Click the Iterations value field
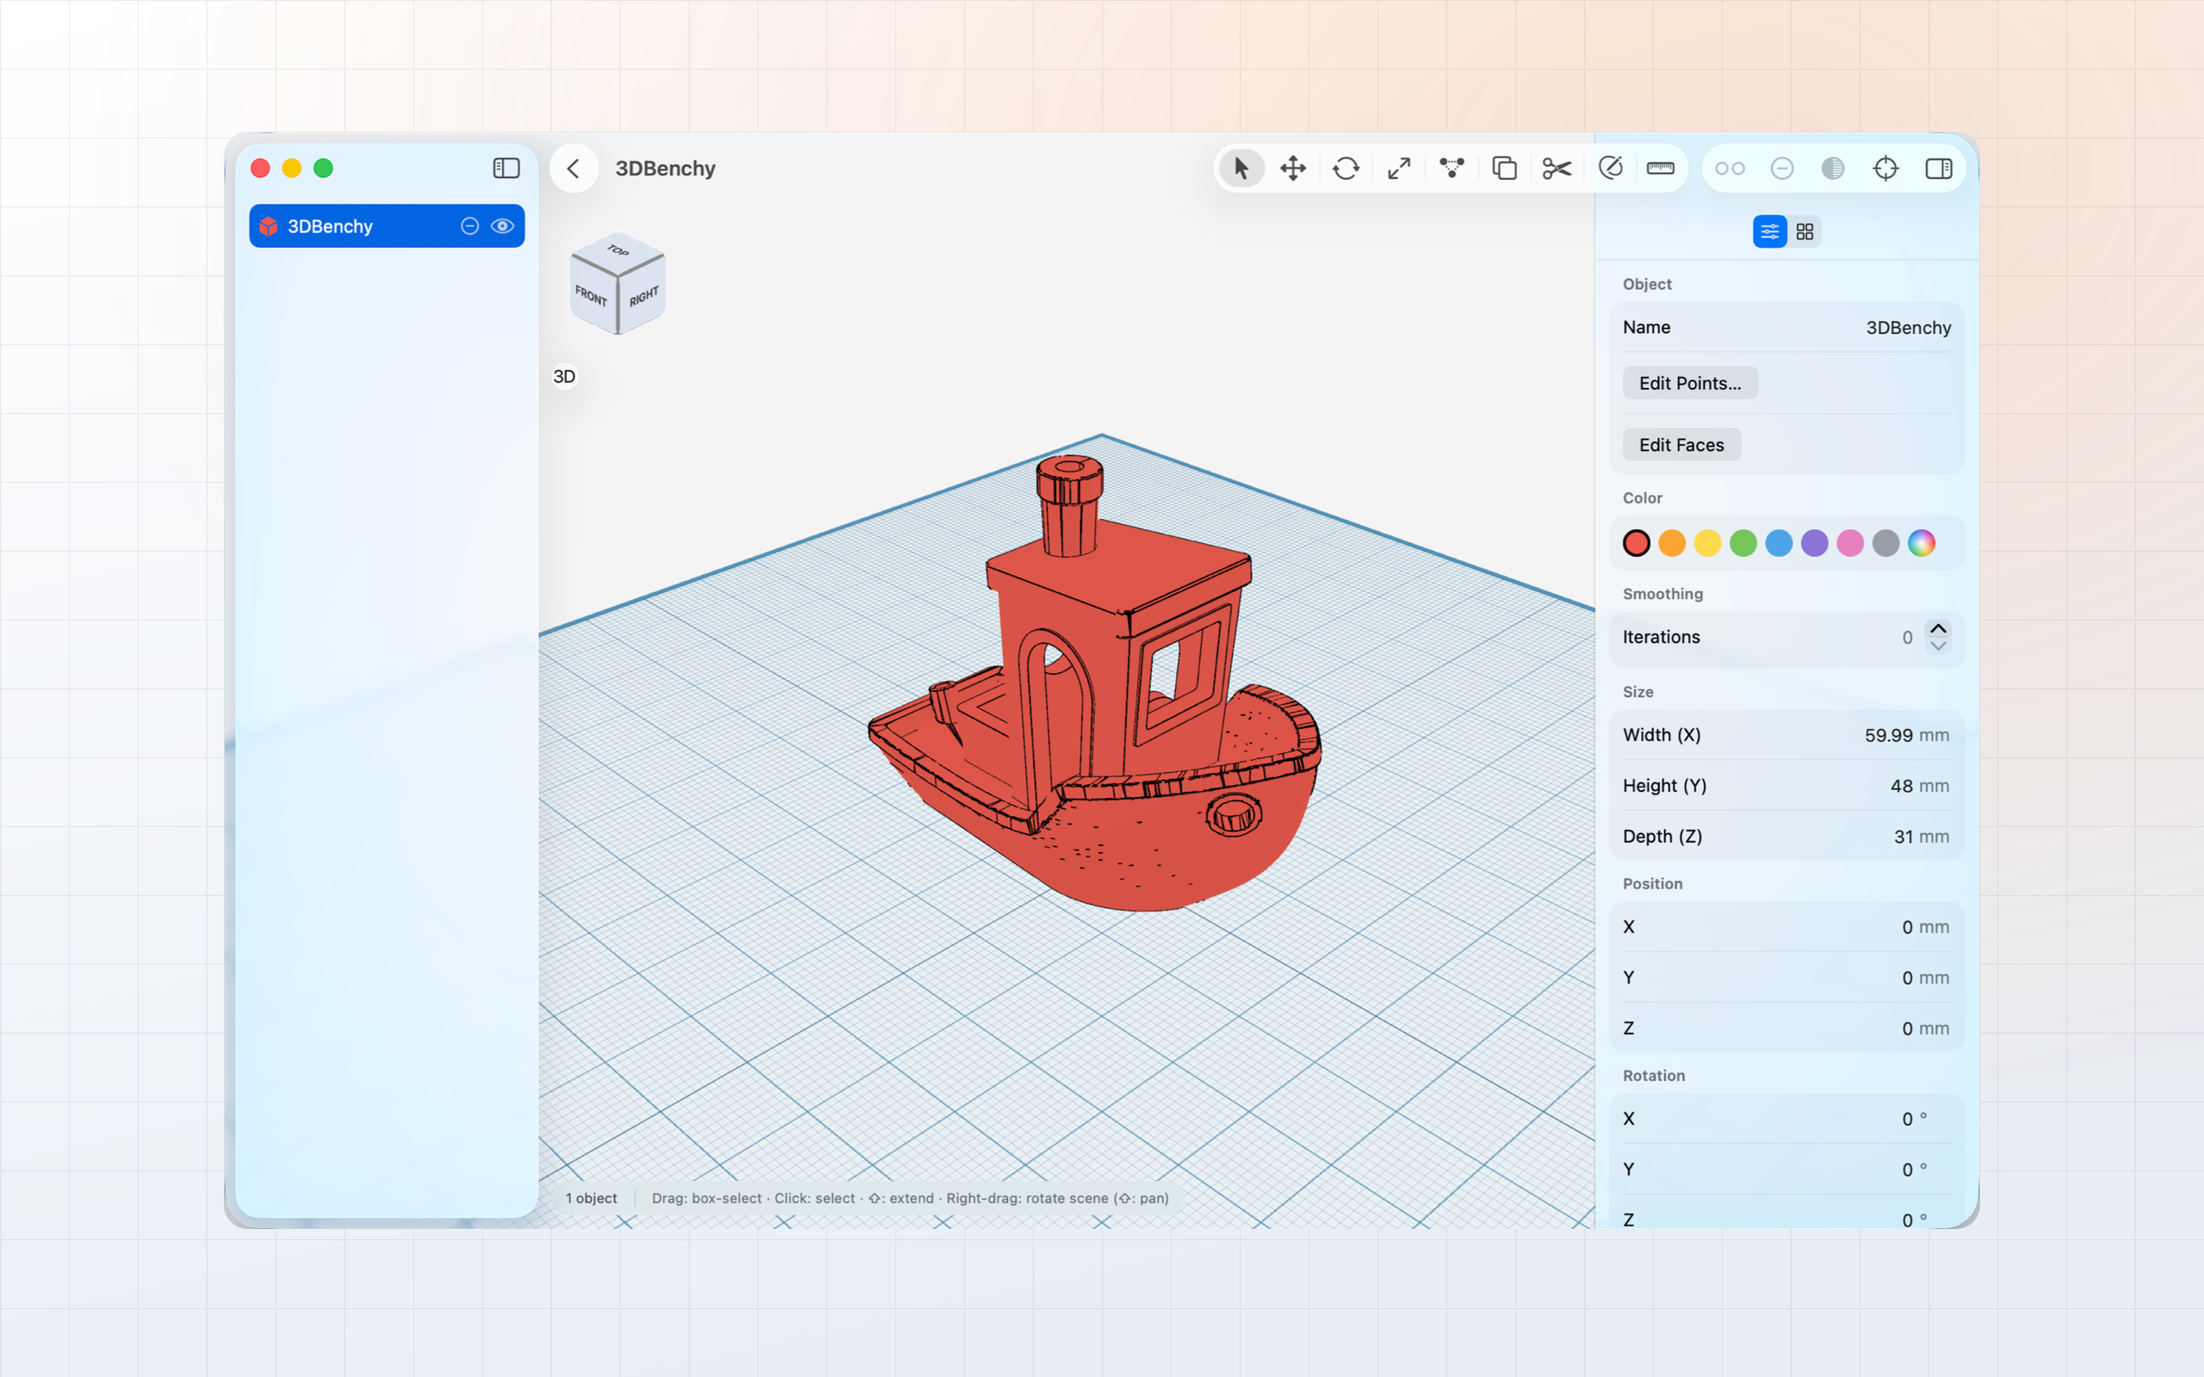 tap(1907, 639)
